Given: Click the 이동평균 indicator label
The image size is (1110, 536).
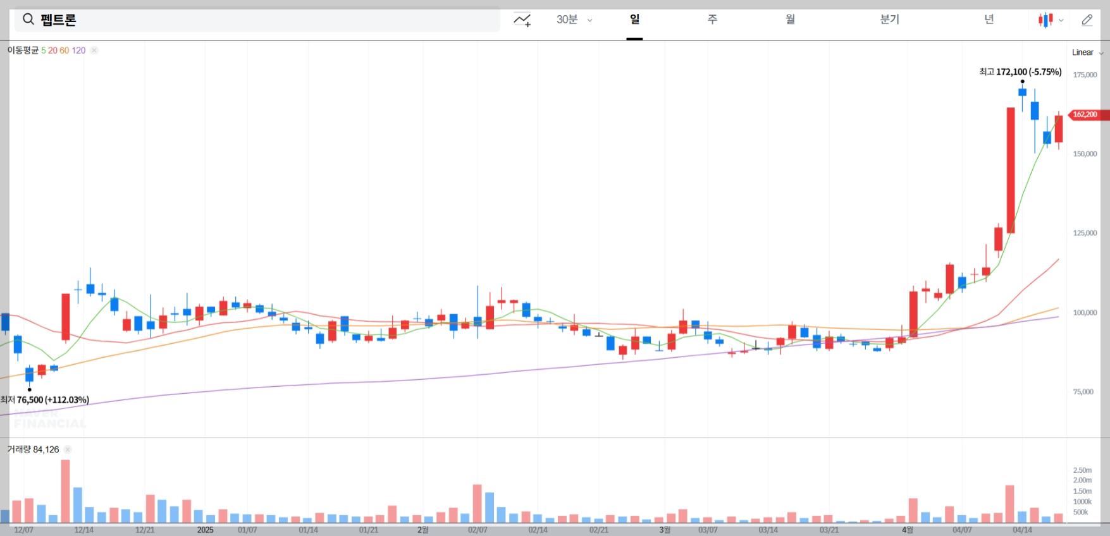Looking at the screenshot, I should tap(23, 51).
